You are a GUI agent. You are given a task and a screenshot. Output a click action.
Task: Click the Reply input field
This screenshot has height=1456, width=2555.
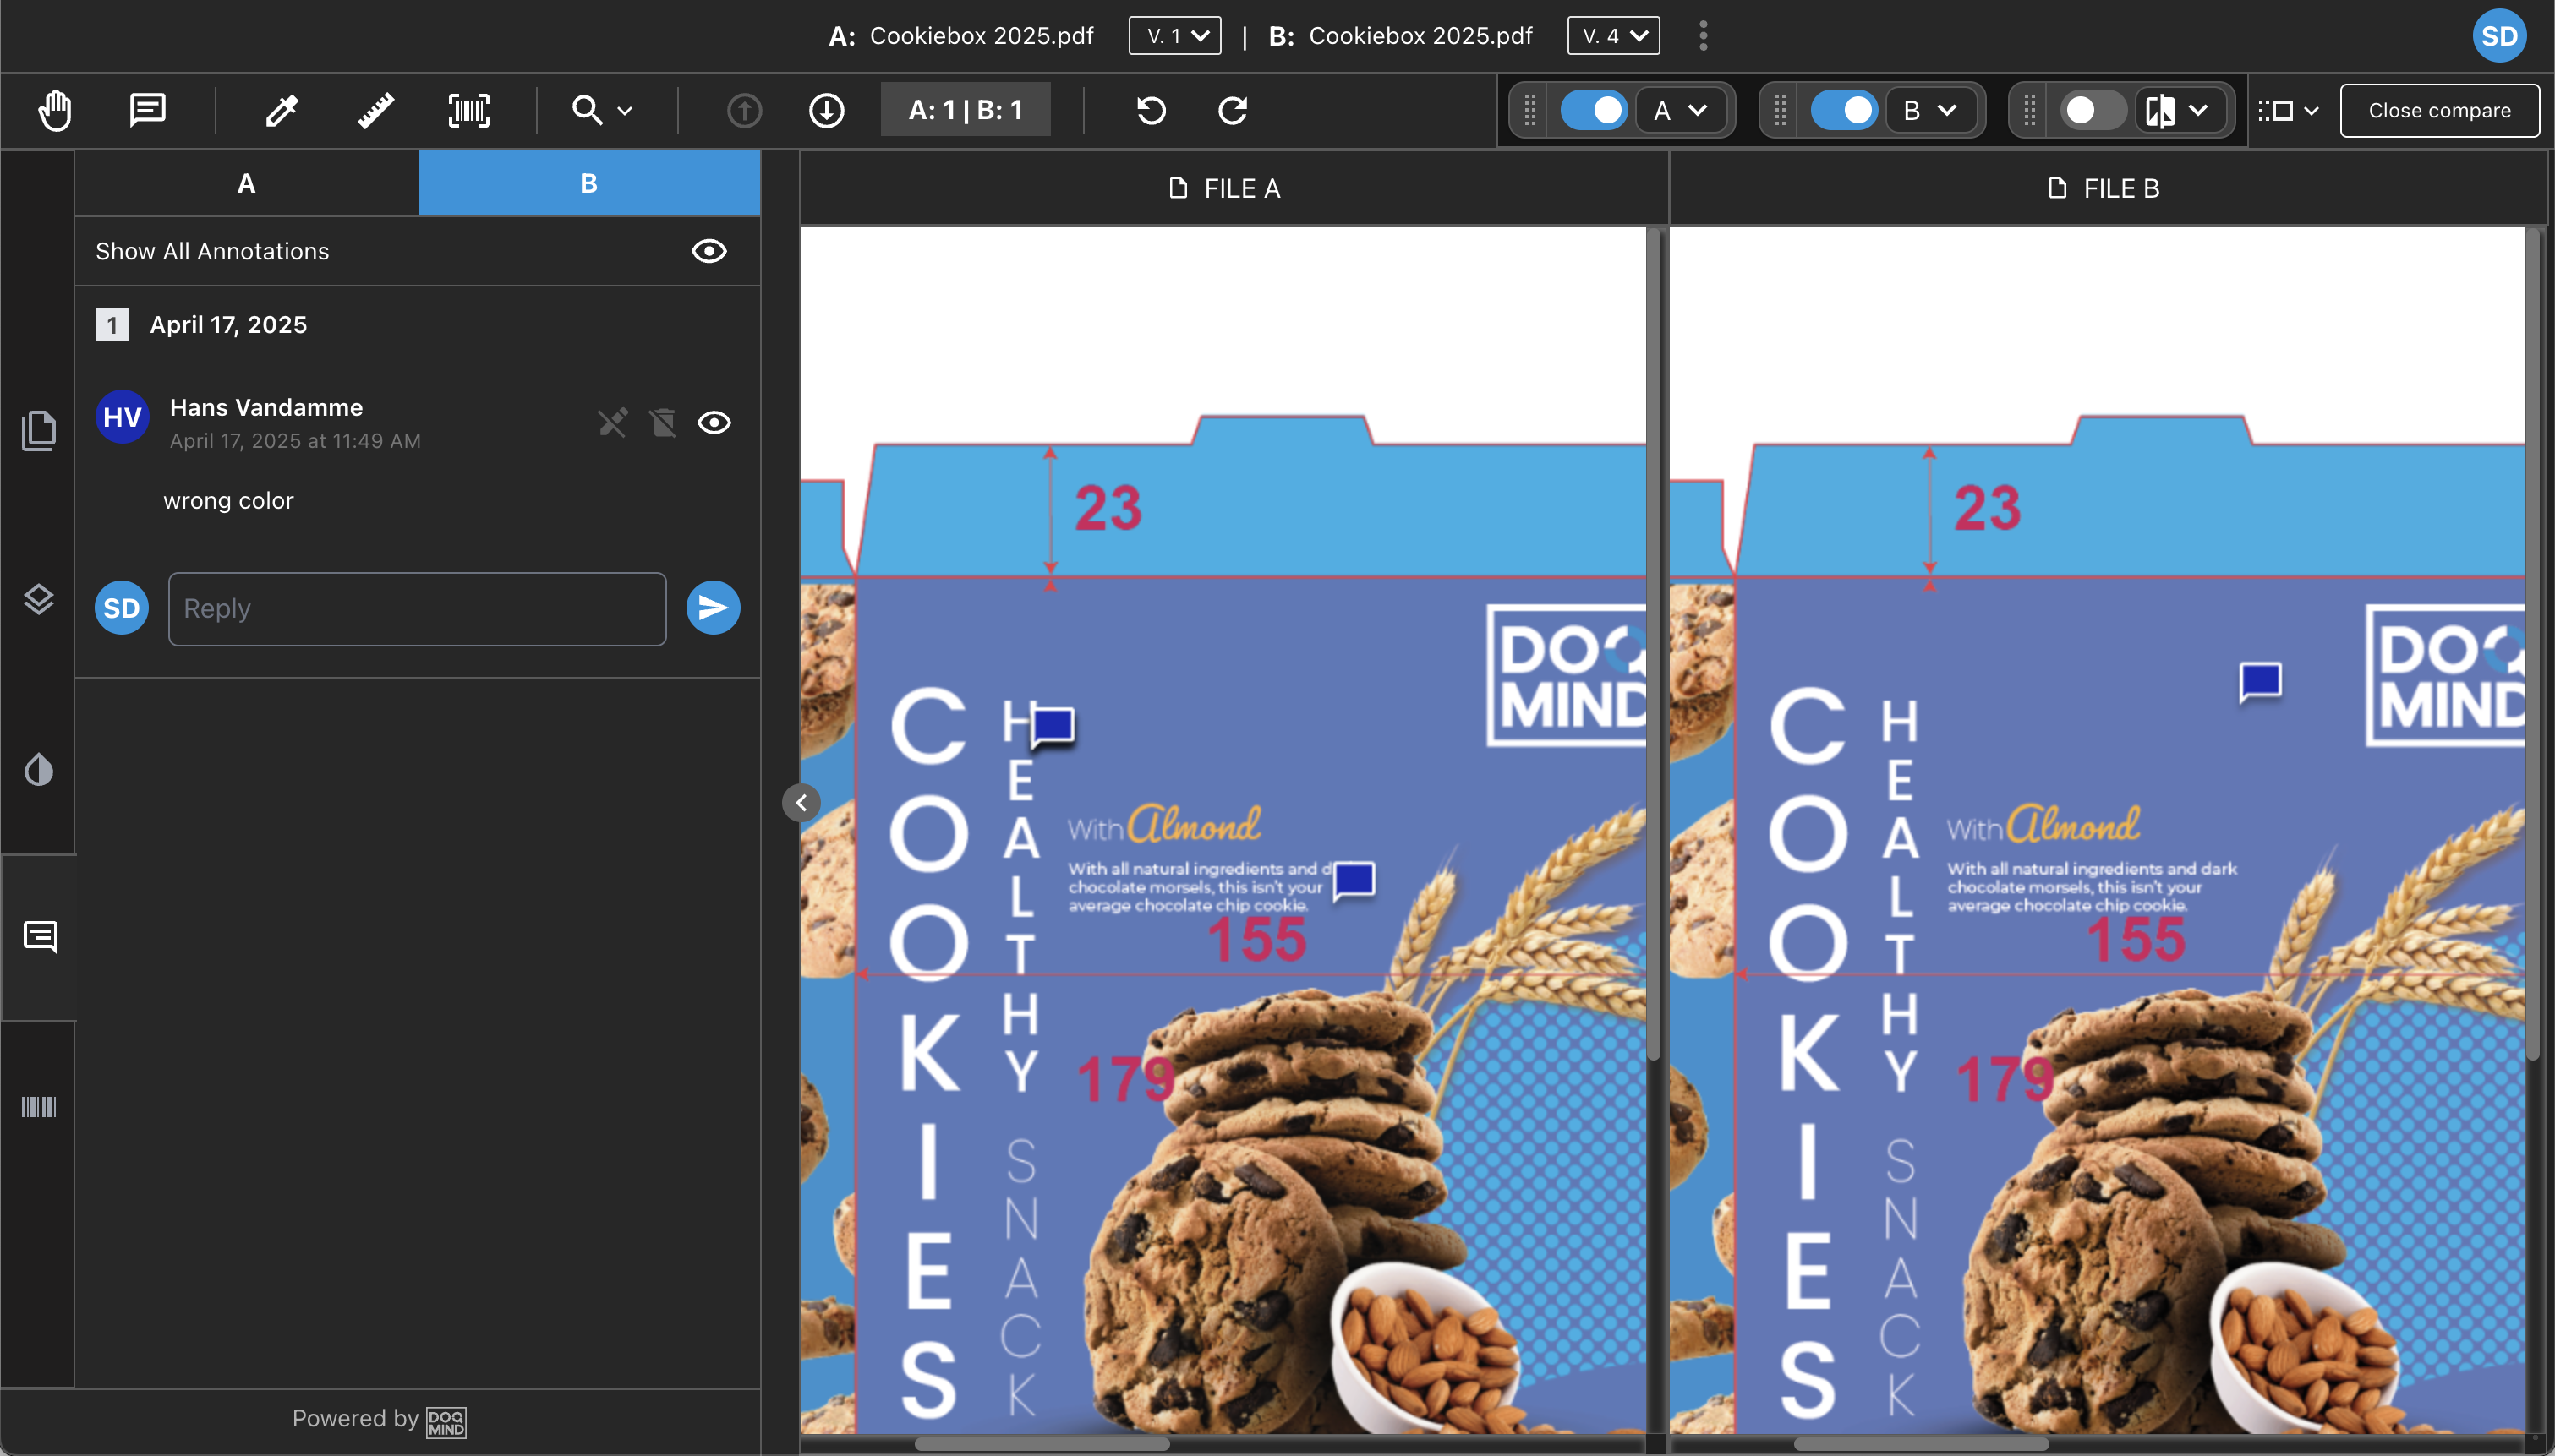click(417, 608)
